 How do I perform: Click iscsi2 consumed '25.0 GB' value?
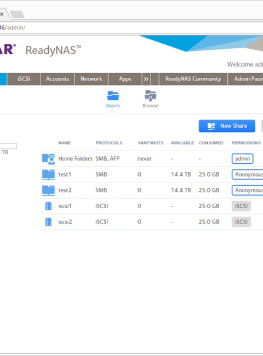tap(209, 222)
